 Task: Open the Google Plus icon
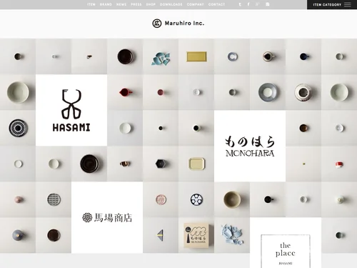tap(258, 4)
